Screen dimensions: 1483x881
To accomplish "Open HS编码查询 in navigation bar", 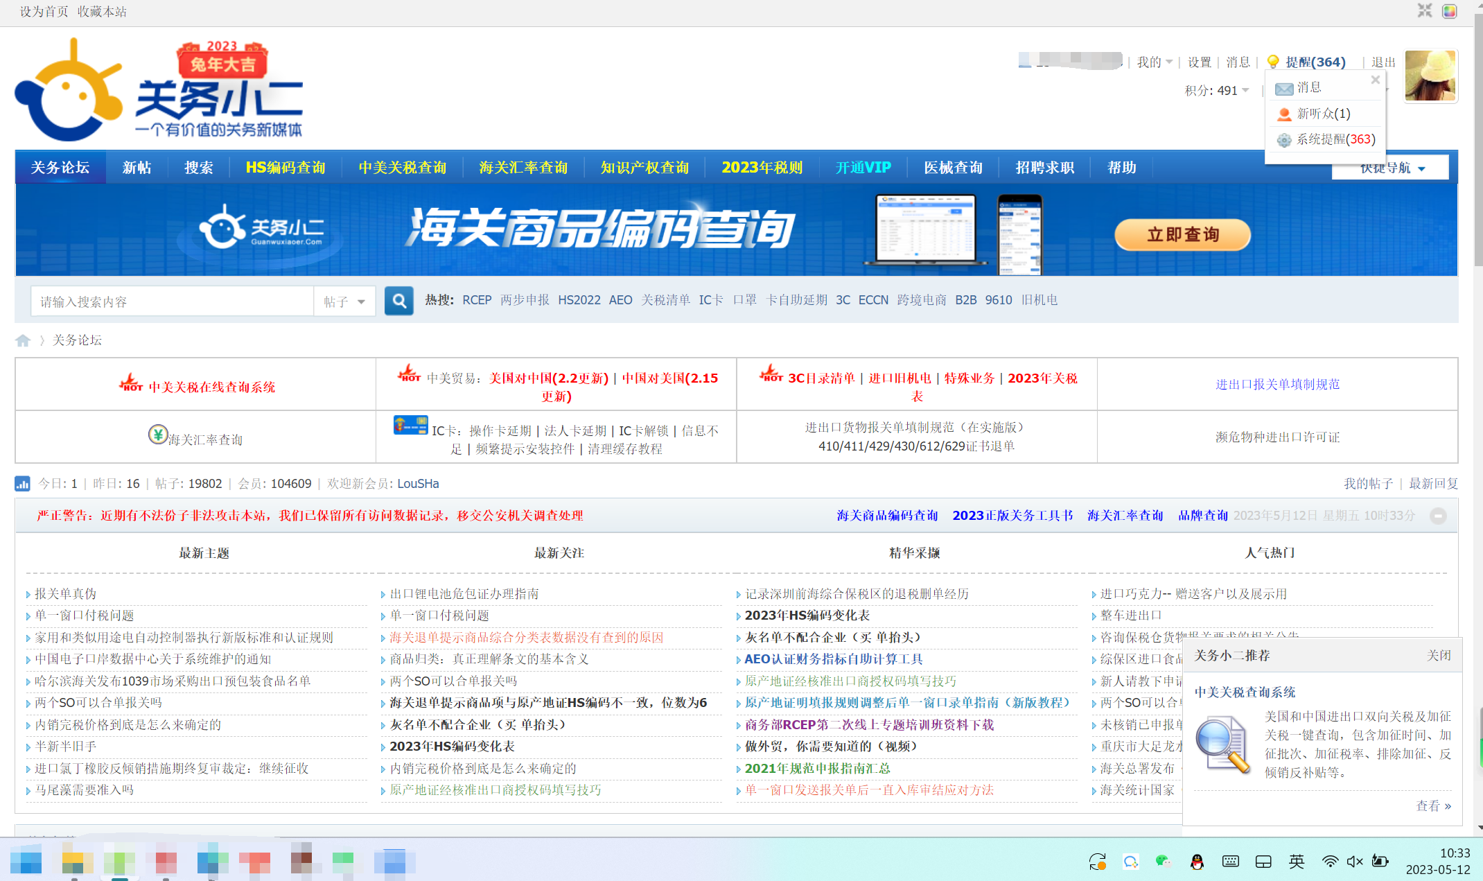I will [x=286, y=168].
